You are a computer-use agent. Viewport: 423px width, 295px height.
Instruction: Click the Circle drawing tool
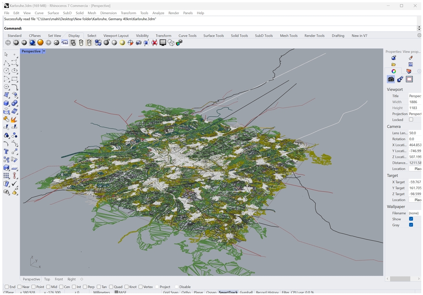6,71
